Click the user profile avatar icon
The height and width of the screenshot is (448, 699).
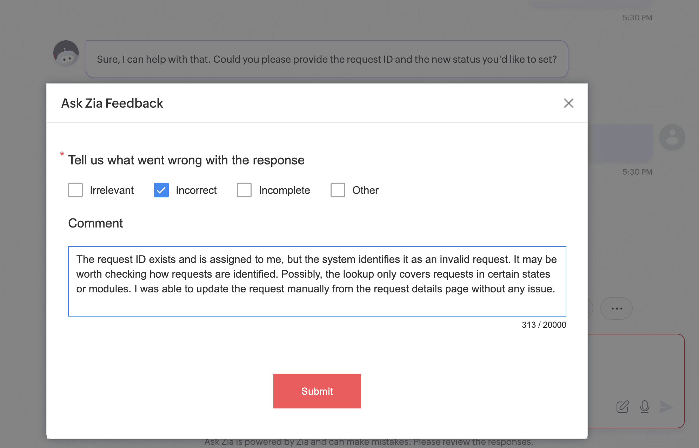click(x=672, y=137)
